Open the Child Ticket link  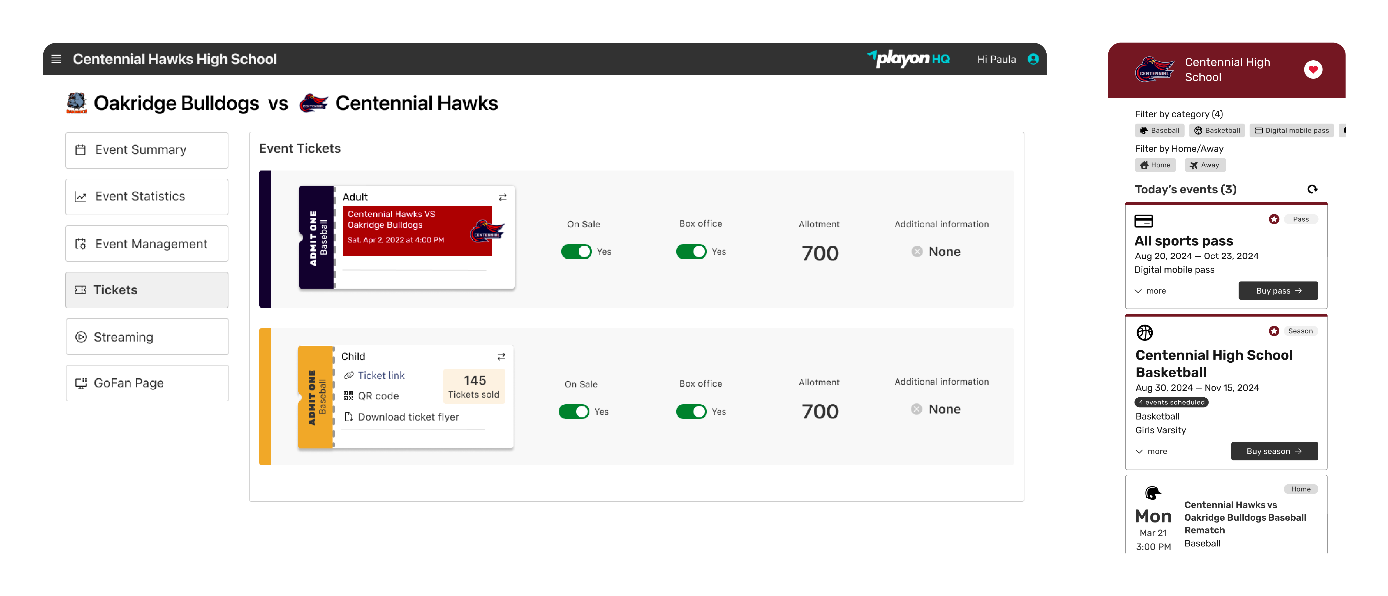[381, 376]
